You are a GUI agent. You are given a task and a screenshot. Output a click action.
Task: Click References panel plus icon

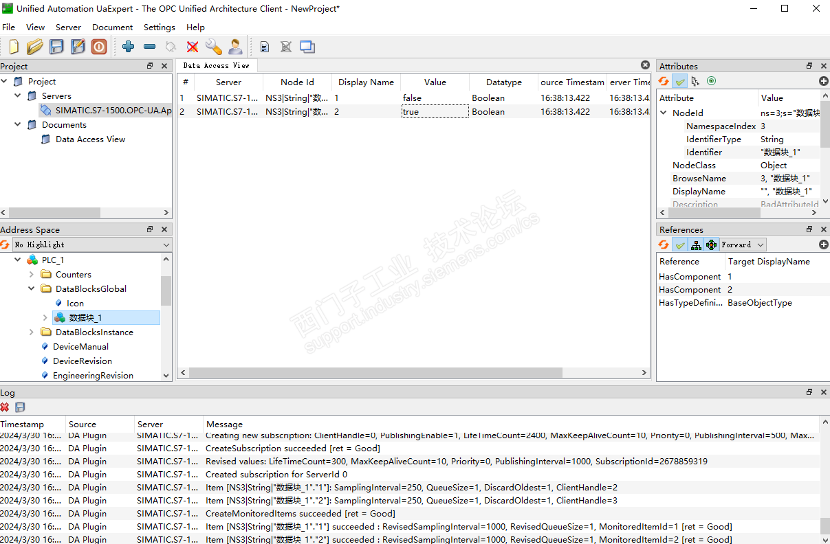[823, 245]
